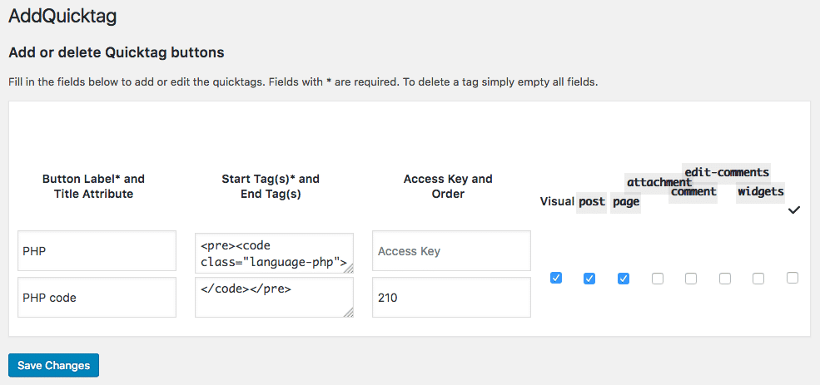Grab the Start Tag textarea resize handle
820x385 pixels.
tap(348, 268)
